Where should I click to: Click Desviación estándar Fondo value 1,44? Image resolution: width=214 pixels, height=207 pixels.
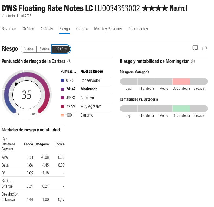pos(30,200)
